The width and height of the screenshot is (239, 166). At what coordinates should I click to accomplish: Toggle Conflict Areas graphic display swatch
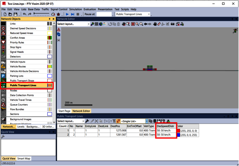50,38
